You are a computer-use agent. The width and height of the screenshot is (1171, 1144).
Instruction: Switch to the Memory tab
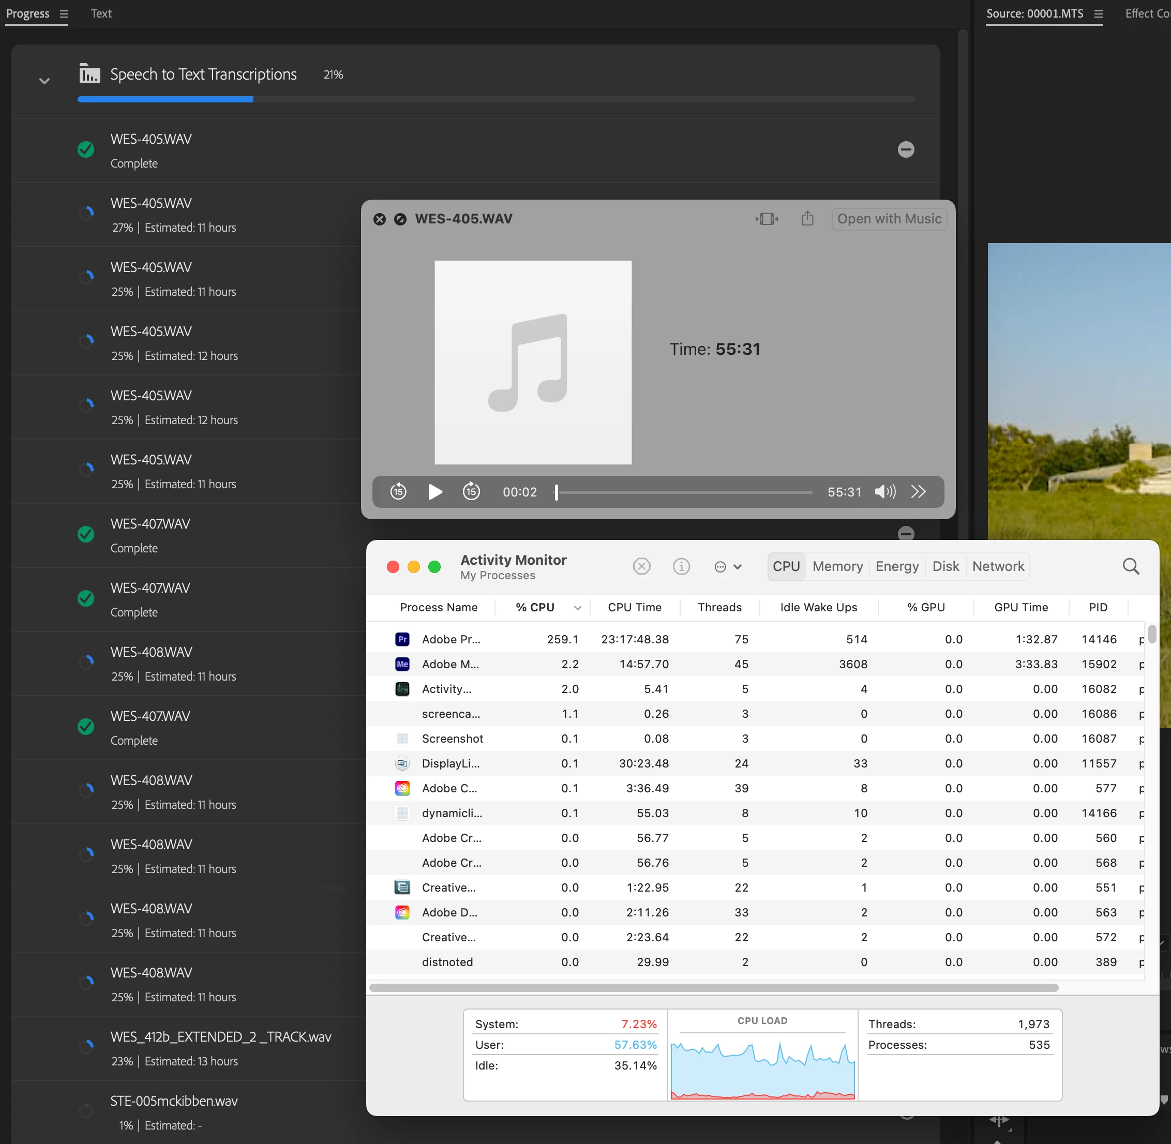837,567
